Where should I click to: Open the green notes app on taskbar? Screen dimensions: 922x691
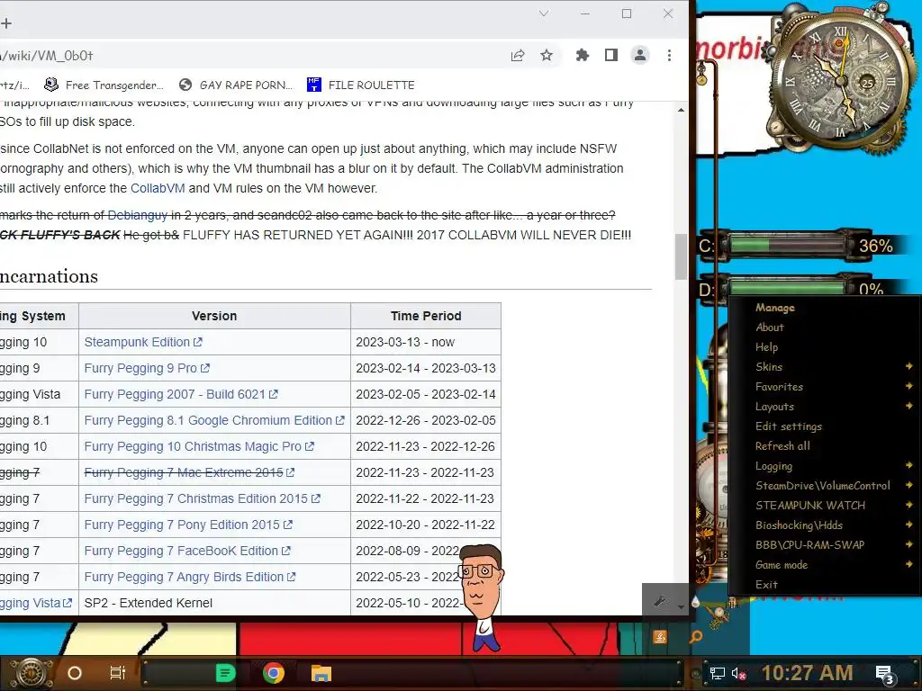[x=225, y=673]
